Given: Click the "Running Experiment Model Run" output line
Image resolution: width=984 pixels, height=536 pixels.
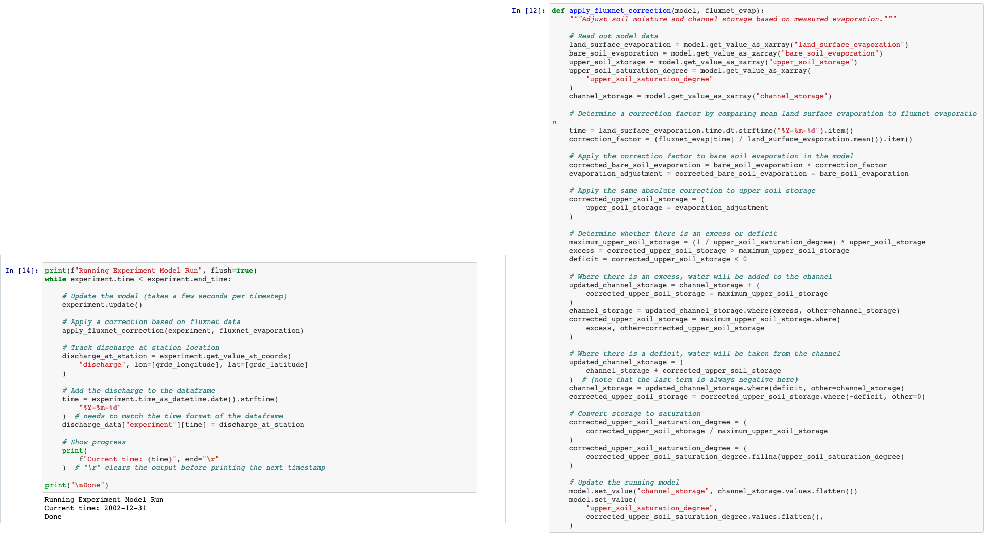Looking at the screenshot, I should tap(104, 500).
